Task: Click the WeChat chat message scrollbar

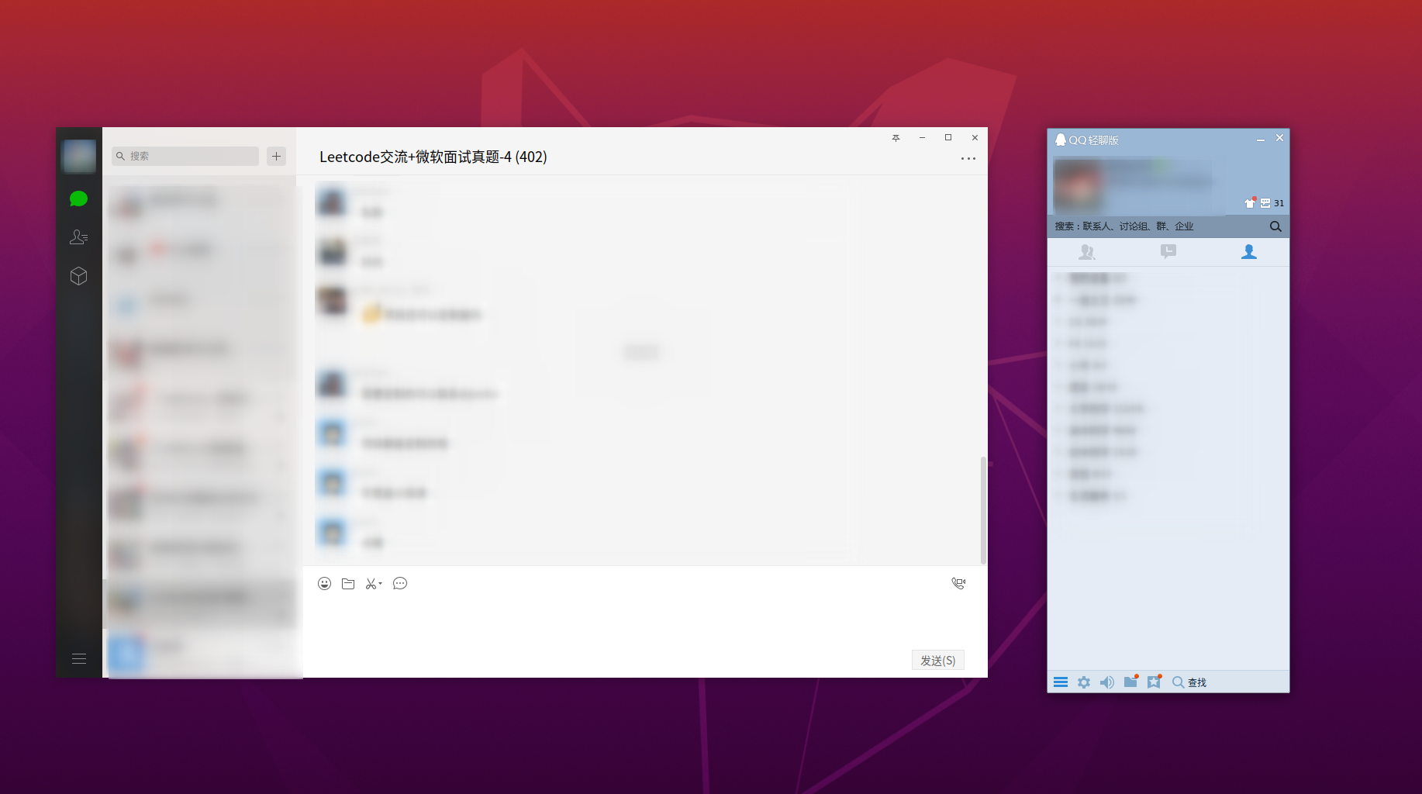Action: pyautogui.click(x=983, y=510)
